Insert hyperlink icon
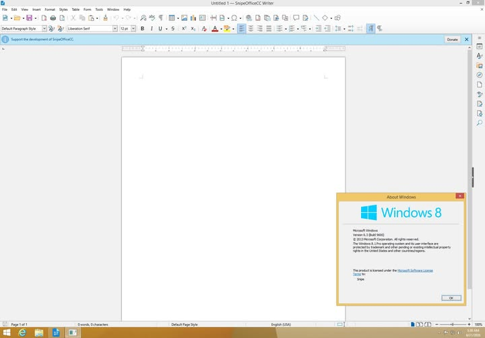Screen dimensions: 485x338 click(249, 18)
